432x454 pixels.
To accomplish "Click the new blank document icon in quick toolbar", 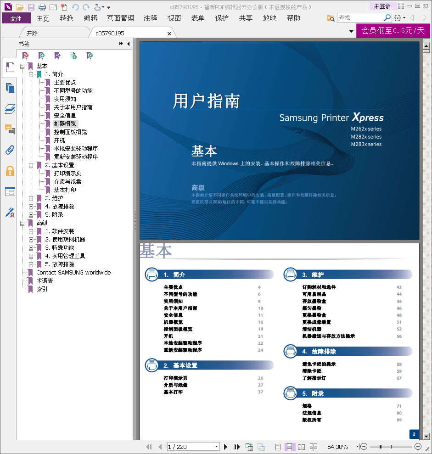I will 64,7.
